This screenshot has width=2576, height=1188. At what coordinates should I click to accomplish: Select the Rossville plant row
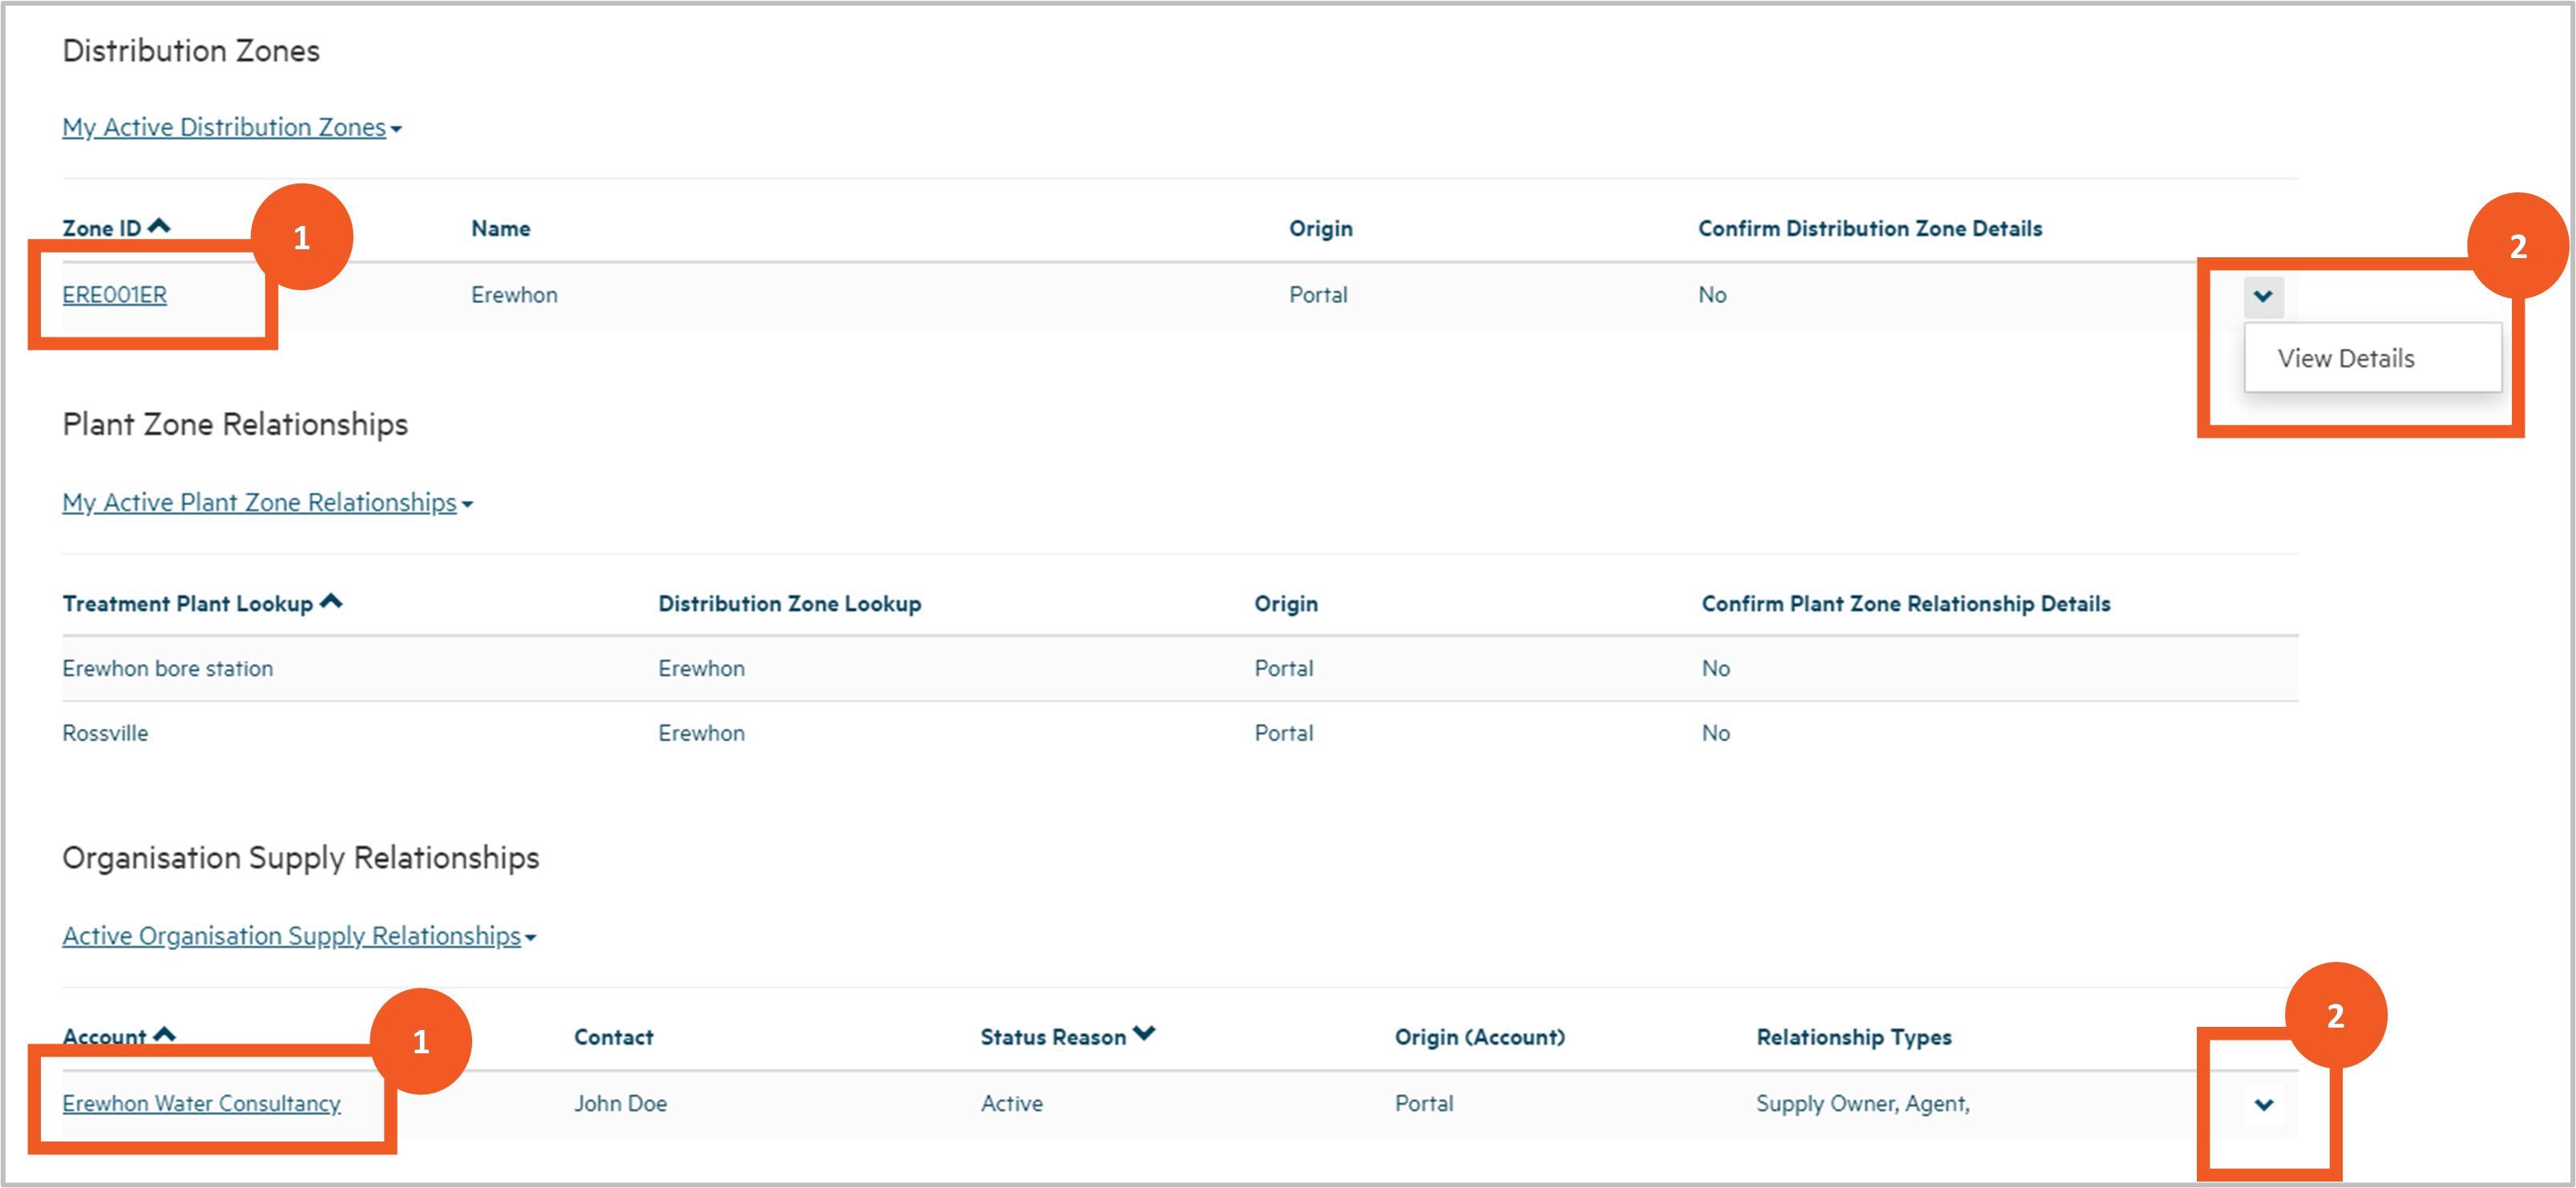[x=105, y=733]
